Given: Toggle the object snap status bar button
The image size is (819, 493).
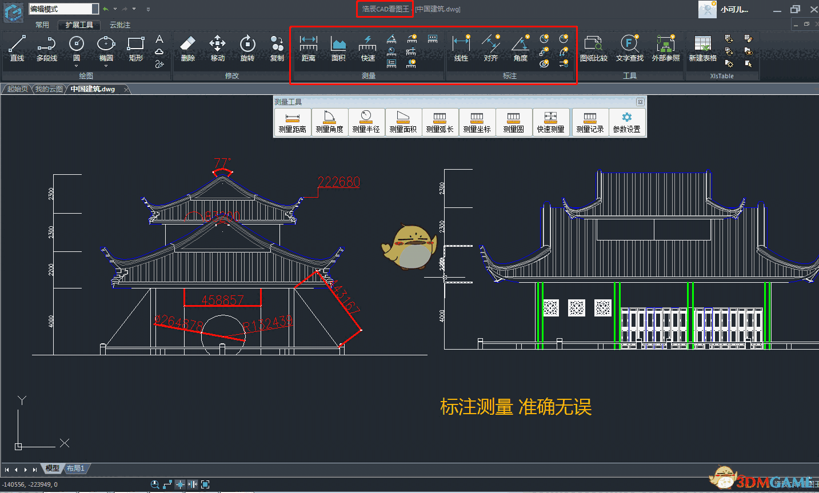Looking at the screenshot, I should (180, 484).
